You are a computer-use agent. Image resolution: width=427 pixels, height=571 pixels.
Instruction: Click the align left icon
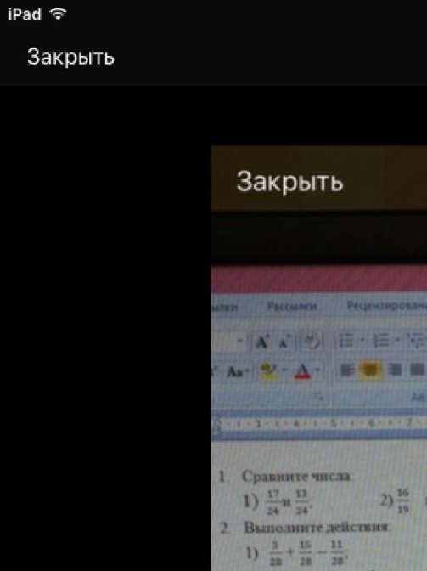tap(346, 370)
